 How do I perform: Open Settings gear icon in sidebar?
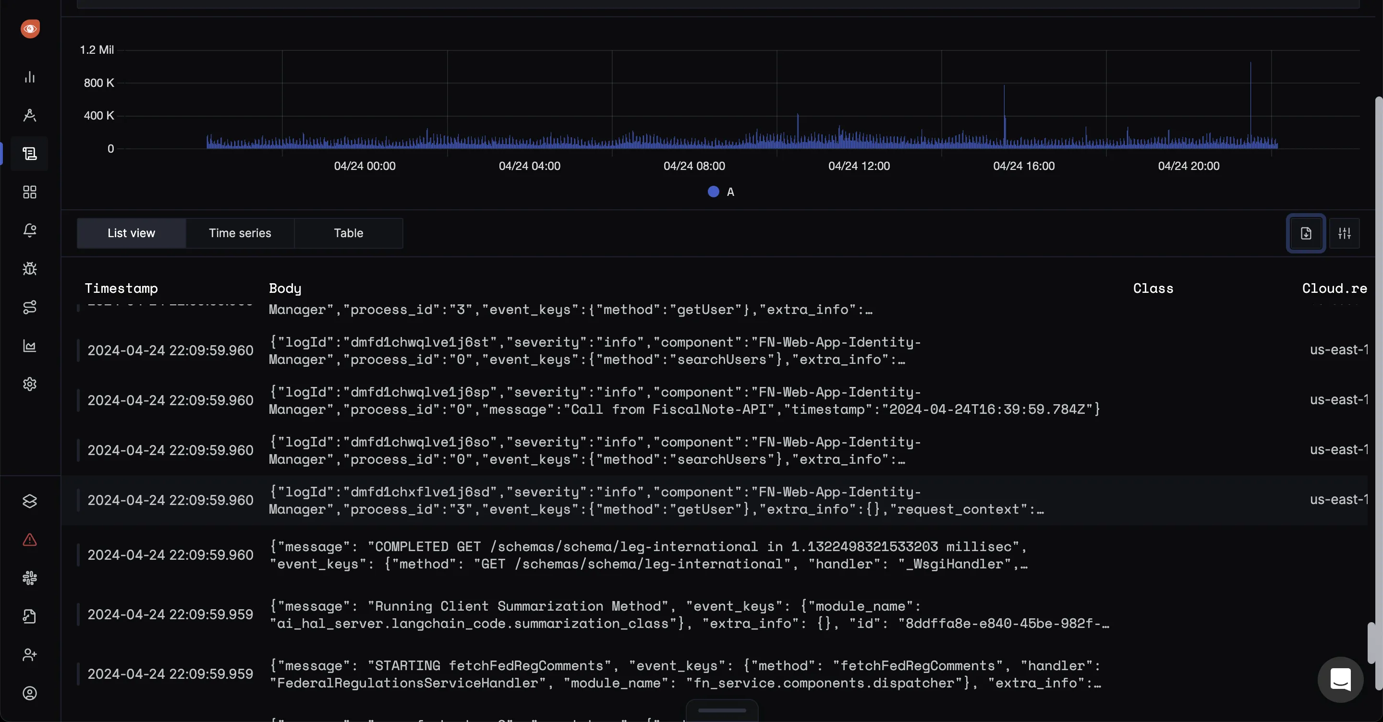29,385
